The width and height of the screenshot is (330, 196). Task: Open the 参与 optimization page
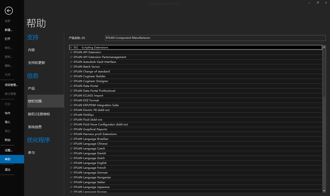tap(31, 152)
